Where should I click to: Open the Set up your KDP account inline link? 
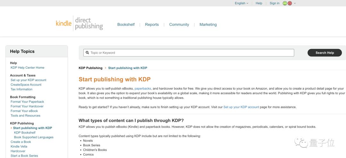[x=241, y=107]
